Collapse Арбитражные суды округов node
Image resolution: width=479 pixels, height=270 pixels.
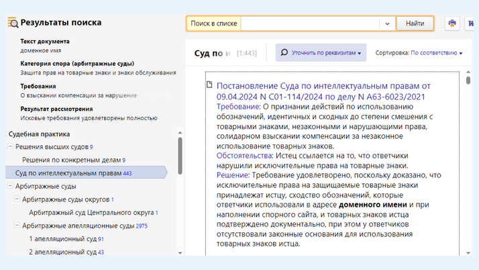17,199
